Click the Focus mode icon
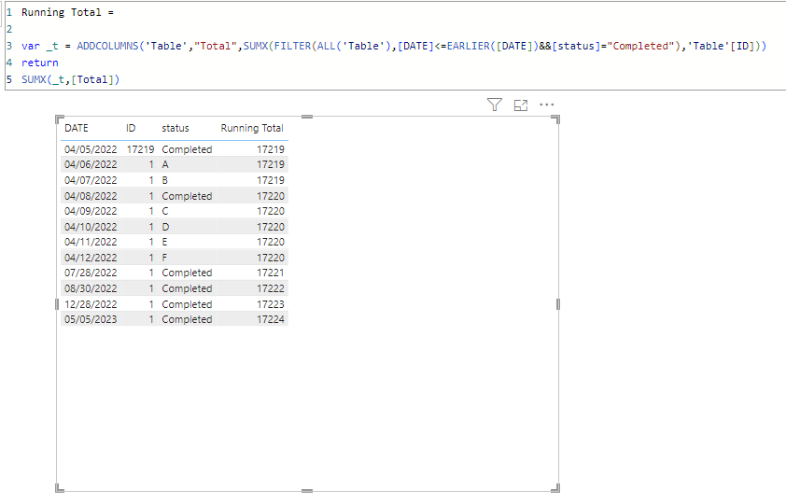 tap(521, 105)
